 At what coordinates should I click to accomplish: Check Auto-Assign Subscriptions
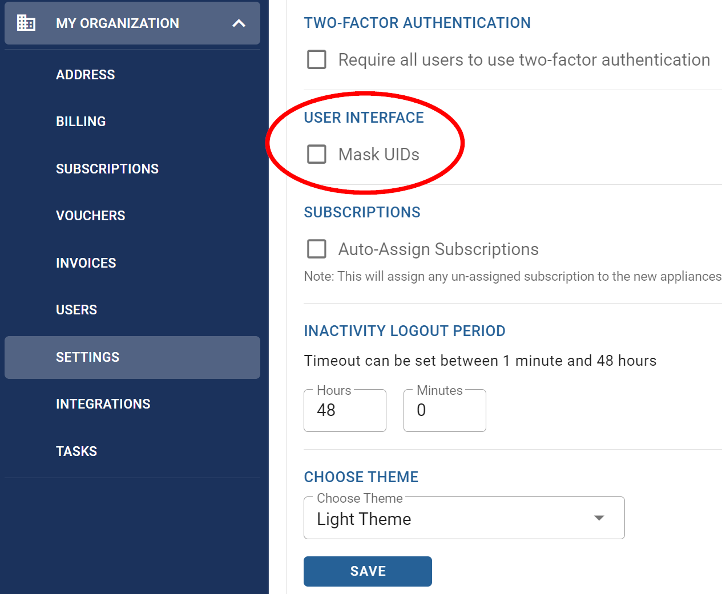pos(317,249)
